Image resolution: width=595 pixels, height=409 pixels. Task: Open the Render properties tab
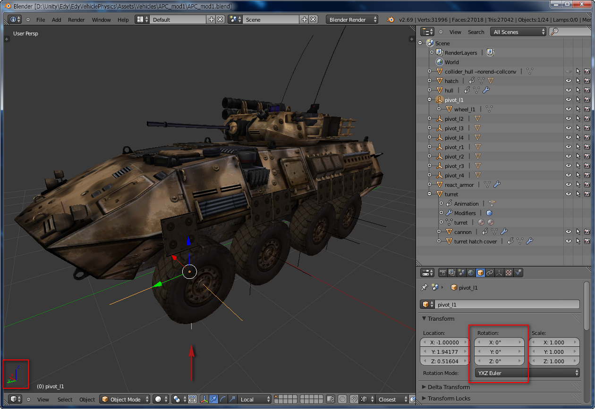443,273
